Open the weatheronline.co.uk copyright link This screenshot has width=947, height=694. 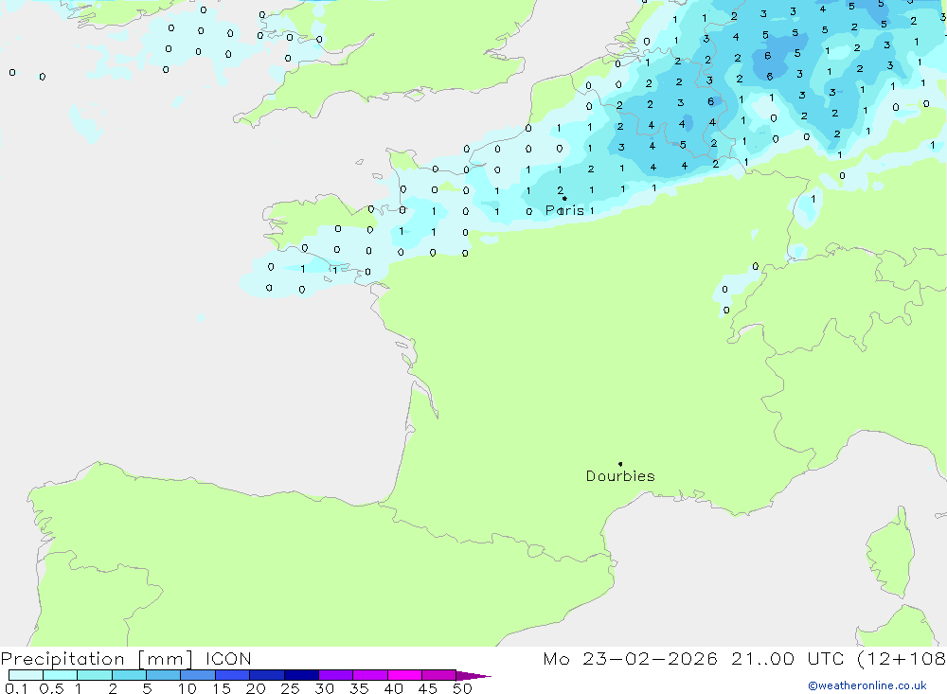point(867,685)
